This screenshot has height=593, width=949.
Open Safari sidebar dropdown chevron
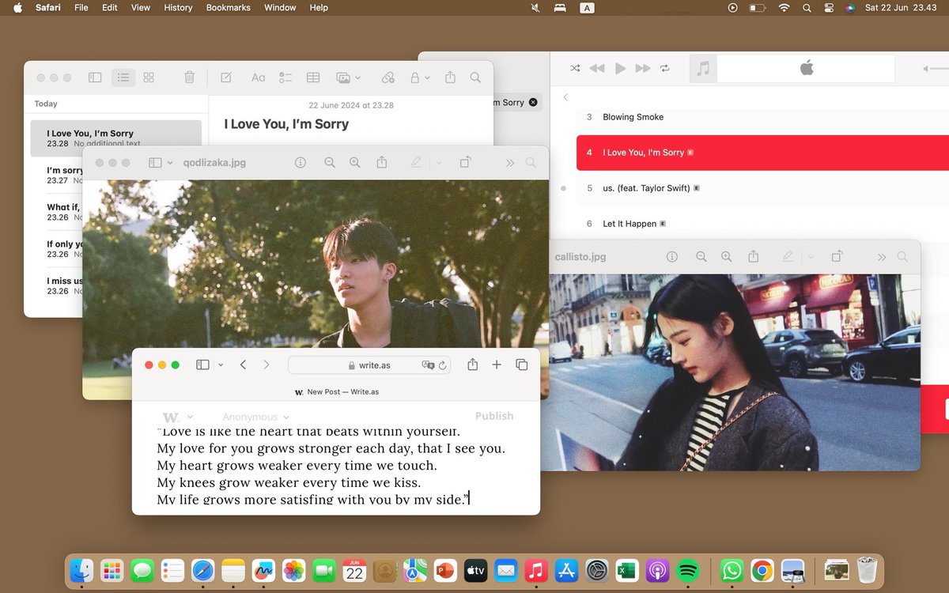[221, 365]
